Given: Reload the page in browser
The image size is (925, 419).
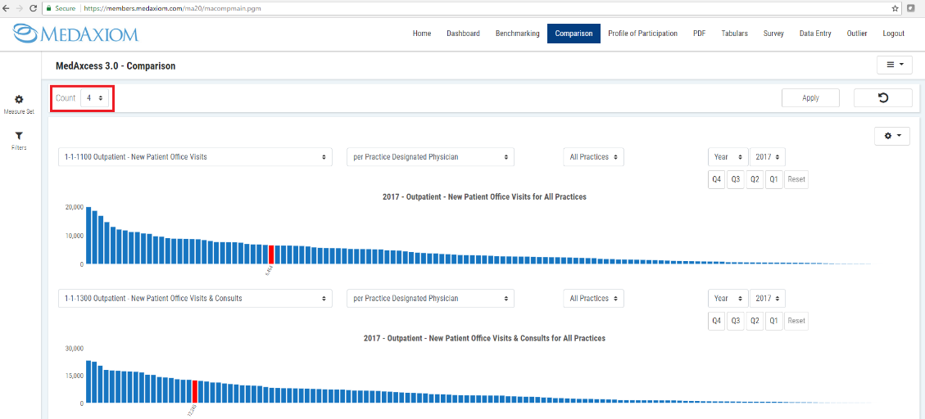Looking at the screenshot, I should (32, 7).
